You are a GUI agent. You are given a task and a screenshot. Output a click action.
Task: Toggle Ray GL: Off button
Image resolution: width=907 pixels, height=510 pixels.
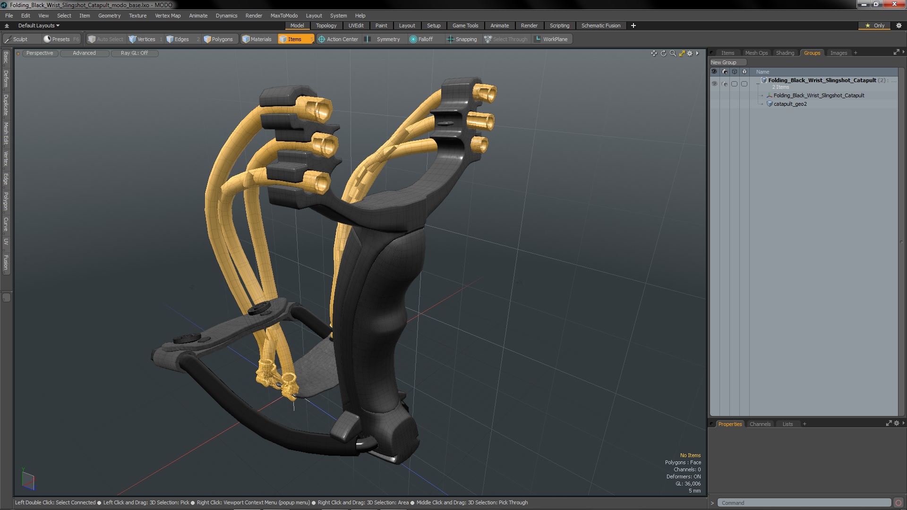point(134,53)
